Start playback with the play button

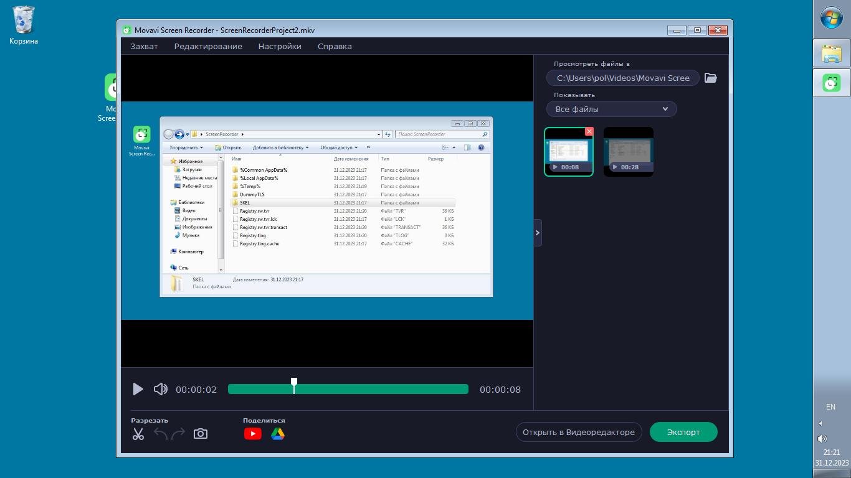[138, 390]
